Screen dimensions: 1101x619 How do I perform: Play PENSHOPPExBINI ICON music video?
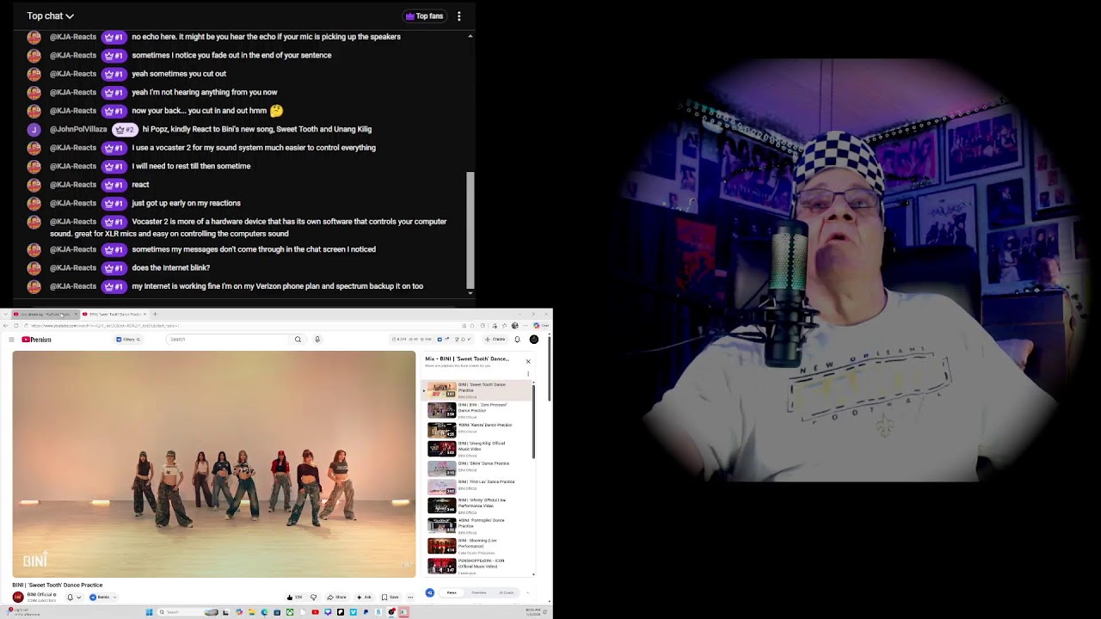tap(477, 565)
